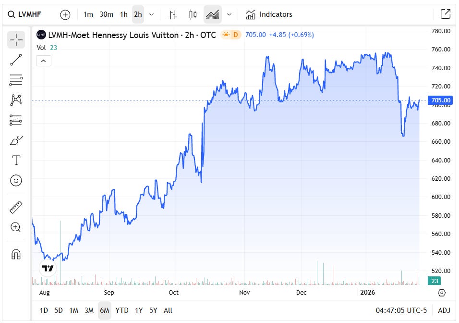This screenshot has height=323, width=459.
Task: Set range to 5D
Action: 59,311
